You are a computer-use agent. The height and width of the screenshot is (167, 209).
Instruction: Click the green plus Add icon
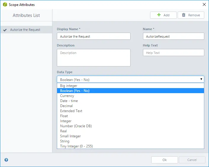click(x=159, y=15)
